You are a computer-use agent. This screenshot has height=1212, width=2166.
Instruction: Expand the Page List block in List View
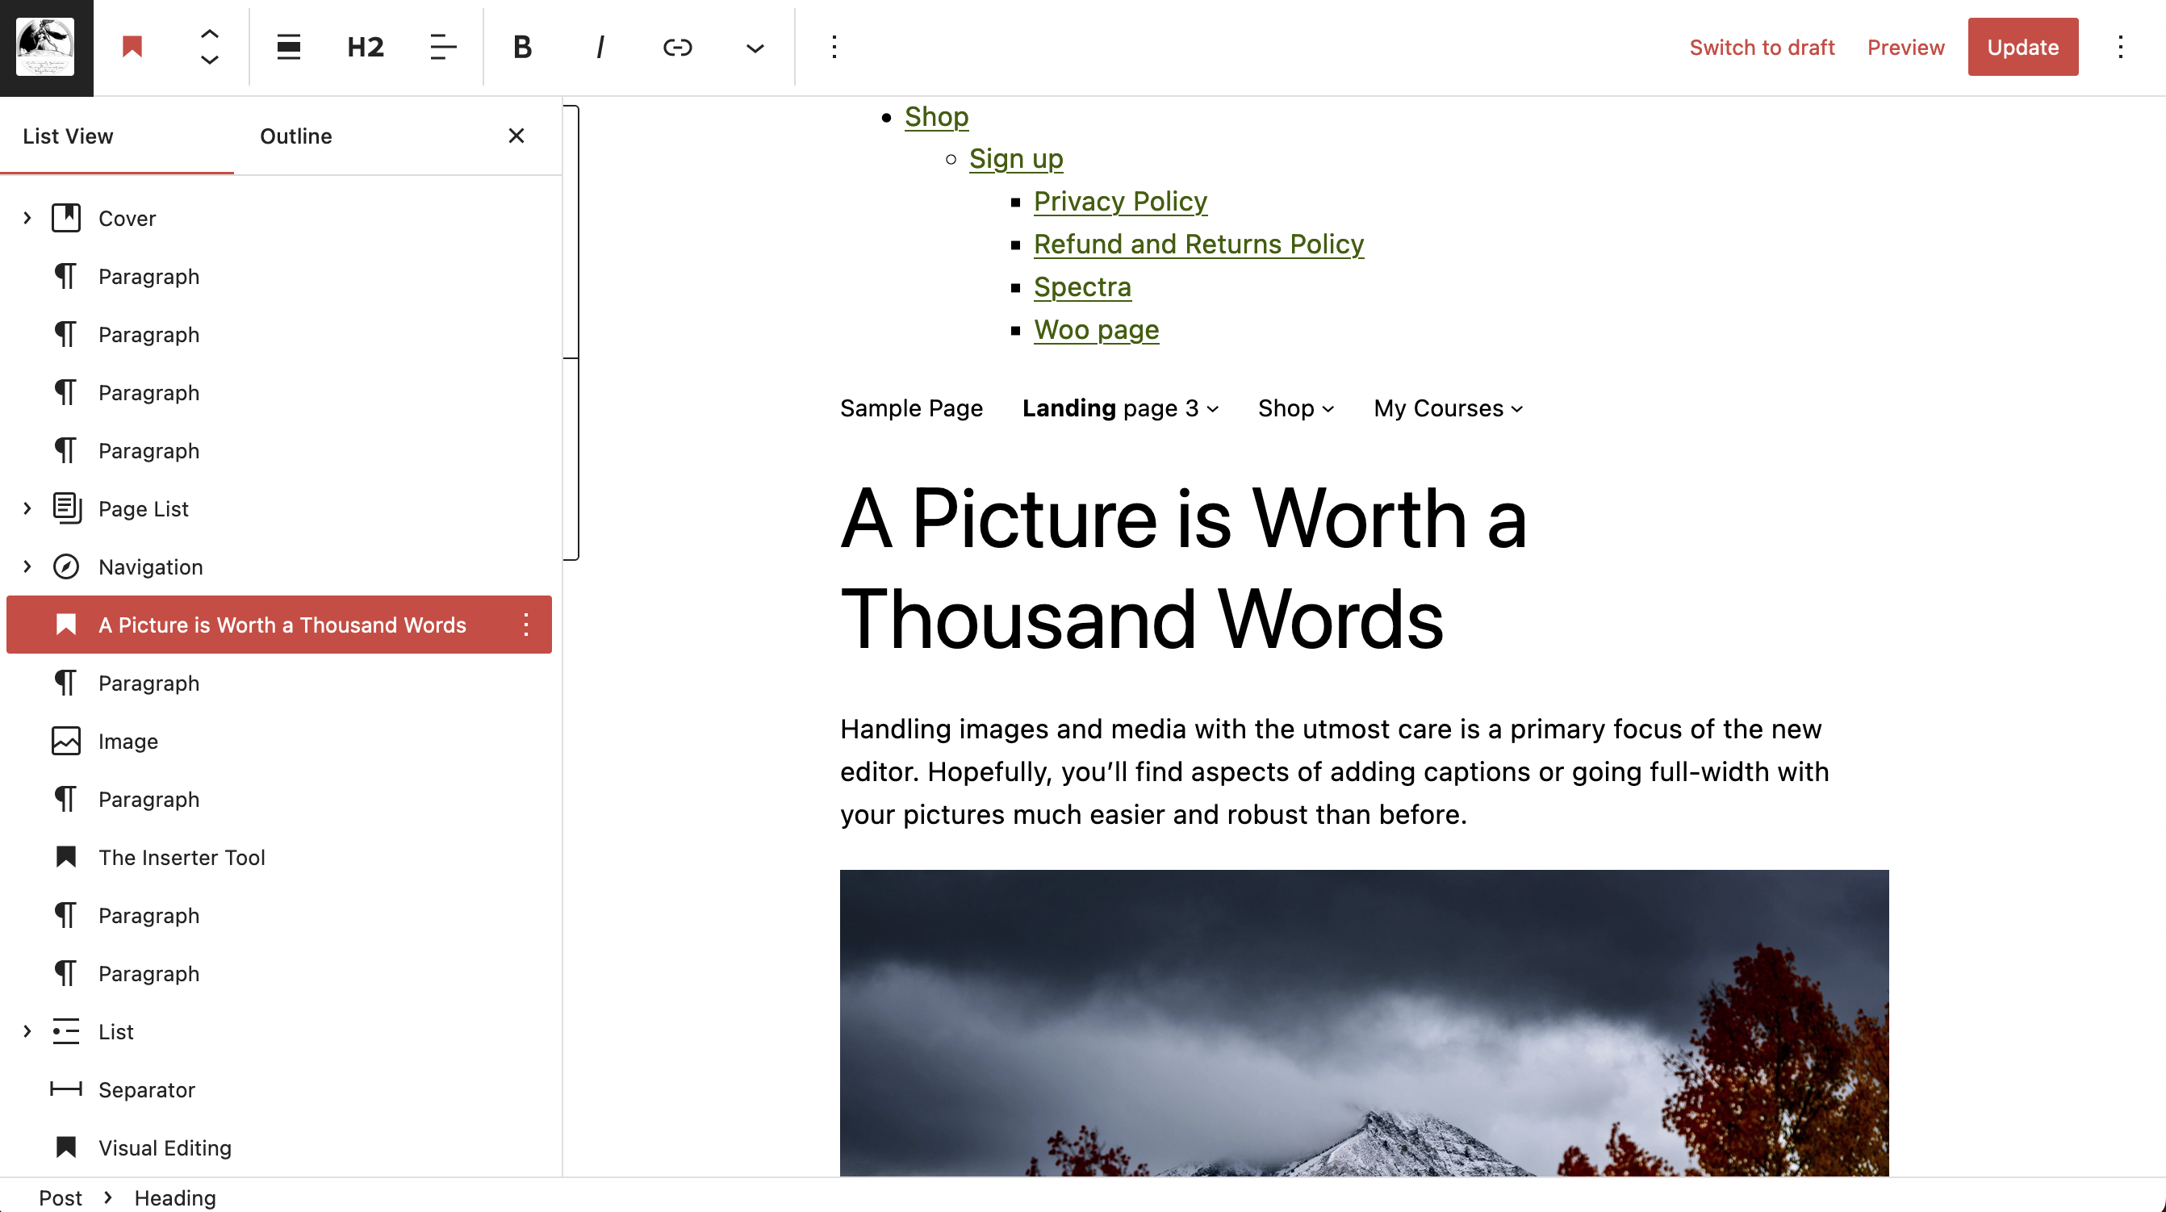tap(27, 508)
